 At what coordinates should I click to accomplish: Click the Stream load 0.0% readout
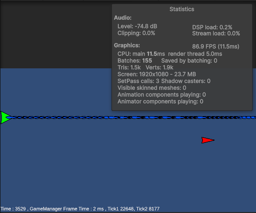click(216, 34)
